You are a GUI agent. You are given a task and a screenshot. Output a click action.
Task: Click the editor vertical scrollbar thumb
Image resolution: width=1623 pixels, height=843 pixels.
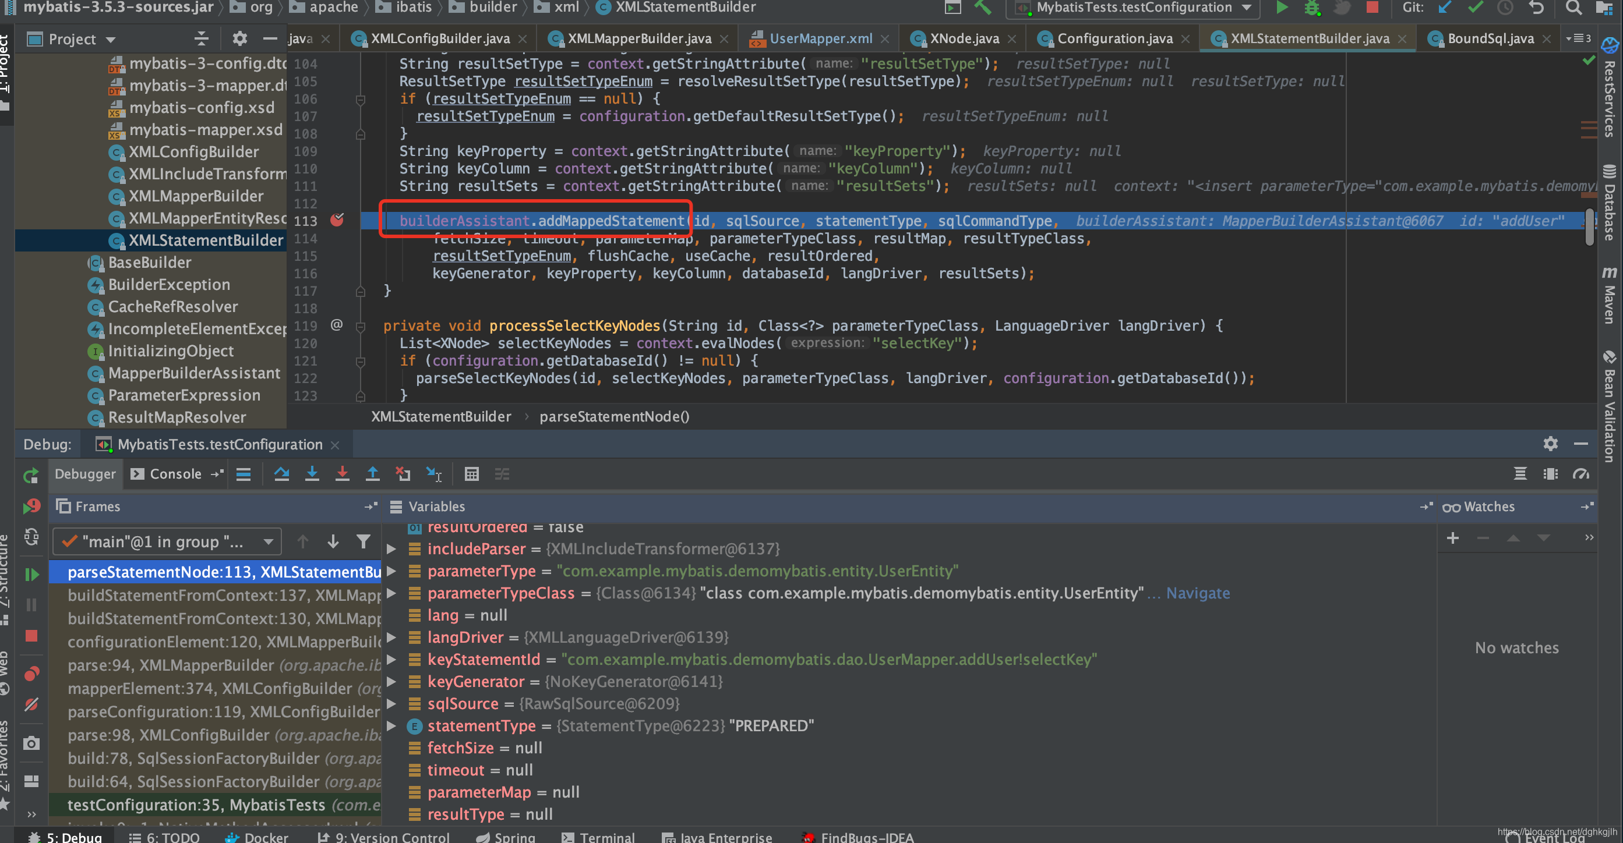1590,226
